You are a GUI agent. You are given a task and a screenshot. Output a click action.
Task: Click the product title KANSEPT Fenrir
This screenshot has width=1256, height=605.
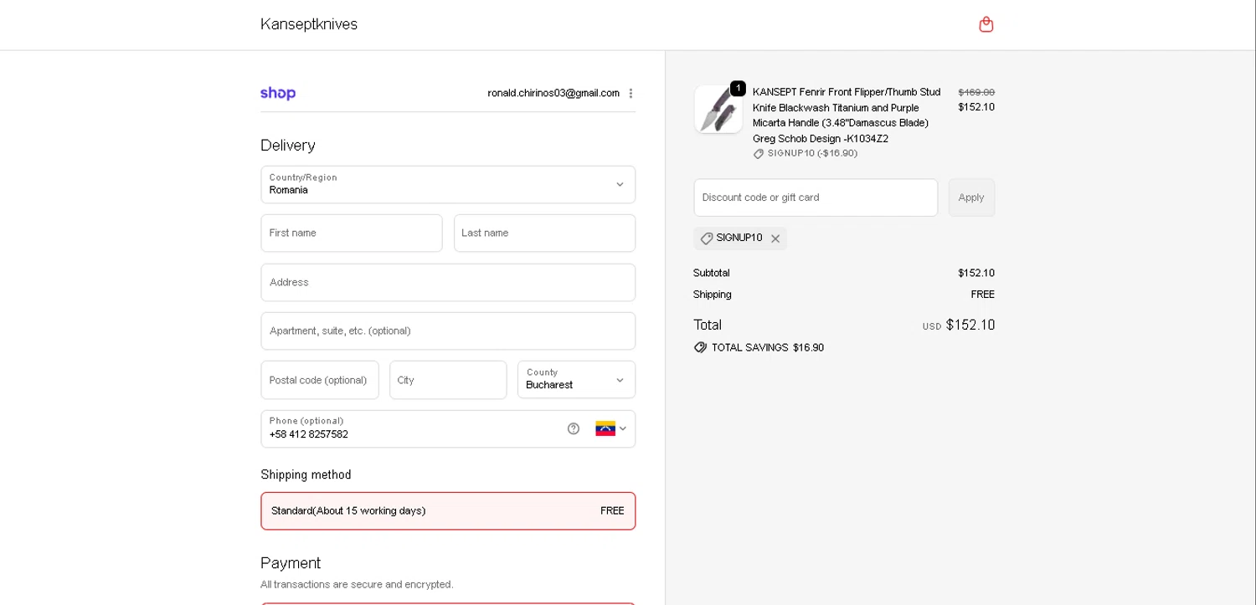tap(847, 115)
